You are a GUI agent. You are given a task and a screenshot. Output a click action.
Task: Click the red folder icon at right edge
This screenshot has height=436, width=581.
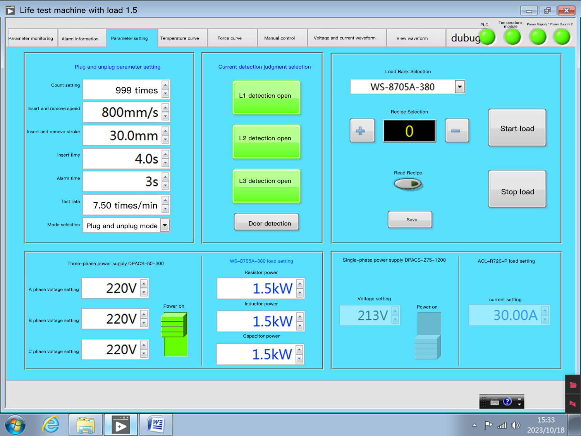(573, 385)
